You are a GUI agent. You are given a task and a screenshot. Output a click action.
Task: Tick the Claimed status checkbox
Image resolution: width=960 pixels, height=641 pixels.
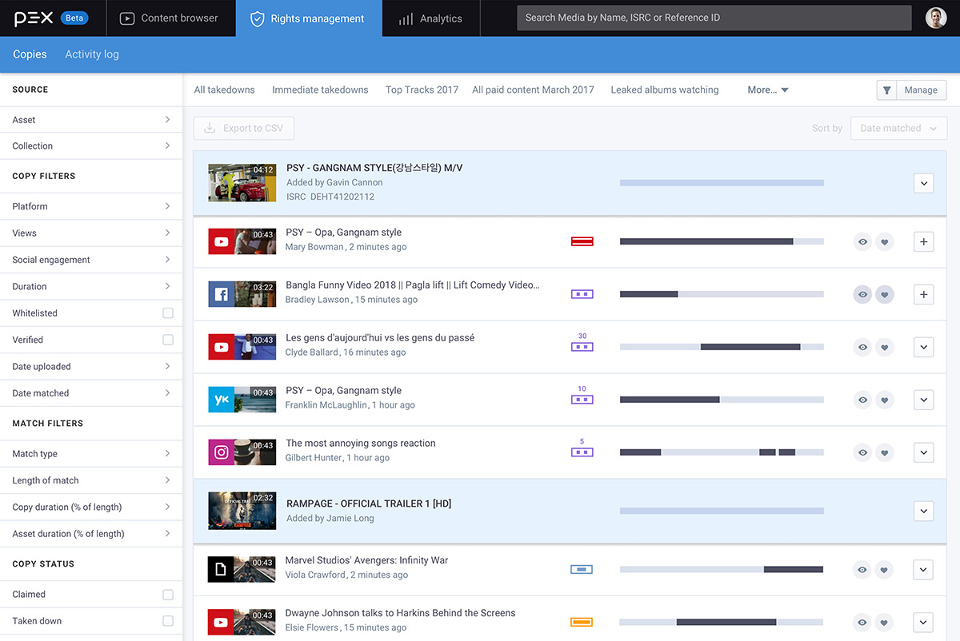click(168, 595)
